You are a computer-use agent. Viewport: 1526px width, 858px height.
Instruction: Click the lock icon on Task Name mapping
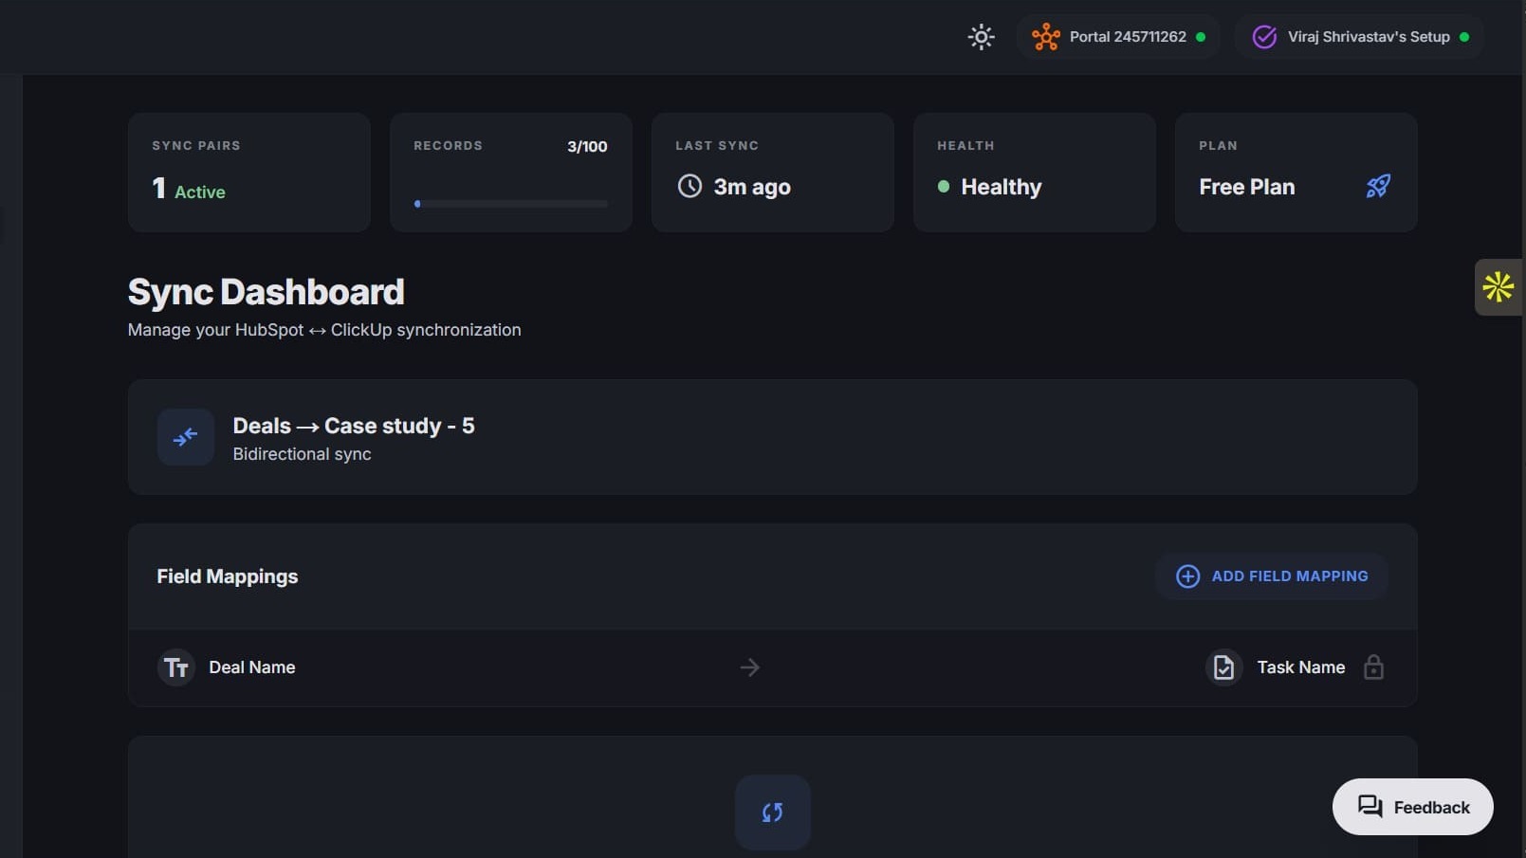tap(1373, 667)
